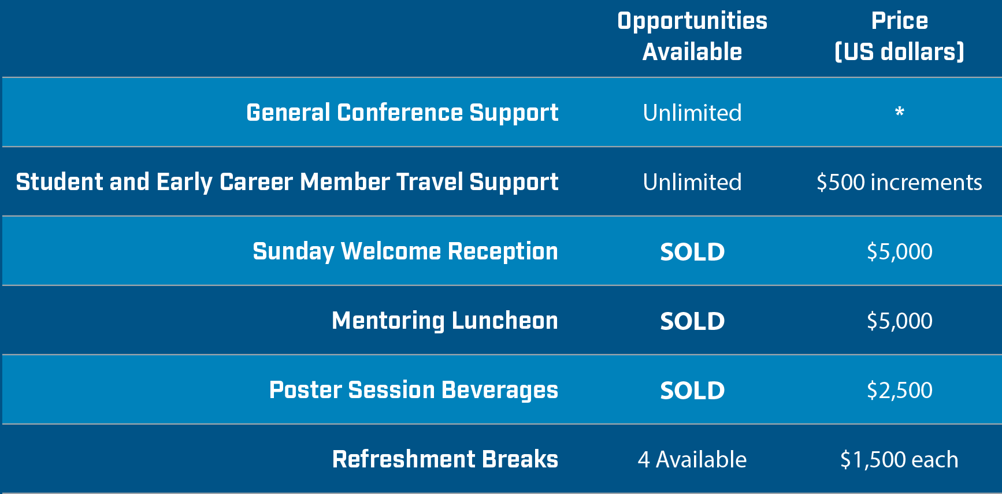
Task: Select the Mentoring Luncheon label
Action: coord(445,321)
